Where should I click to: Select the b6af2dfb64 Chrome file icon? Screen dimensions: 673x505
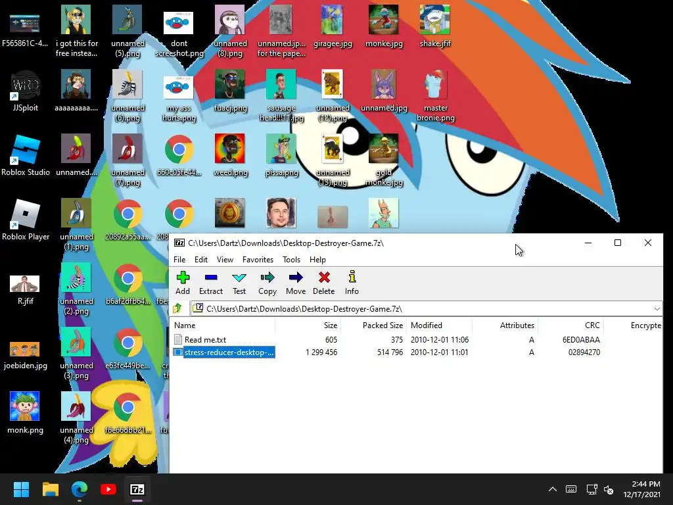point(128,284)
